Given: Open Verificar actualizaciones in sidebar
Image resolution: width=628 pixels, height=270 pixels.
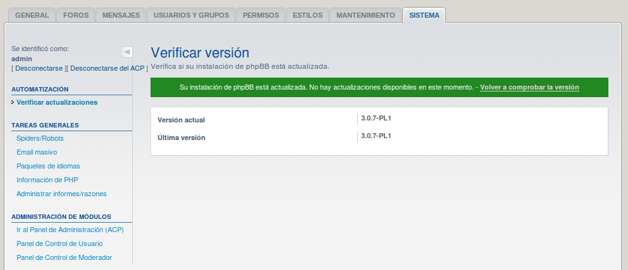Looking at the screenshot, I should click(x=57, y=102).
